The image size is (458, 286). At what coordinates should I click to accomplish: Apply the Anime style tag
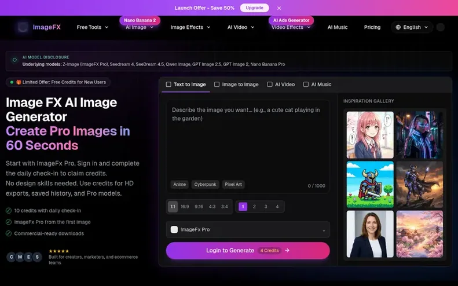[179, 184]
